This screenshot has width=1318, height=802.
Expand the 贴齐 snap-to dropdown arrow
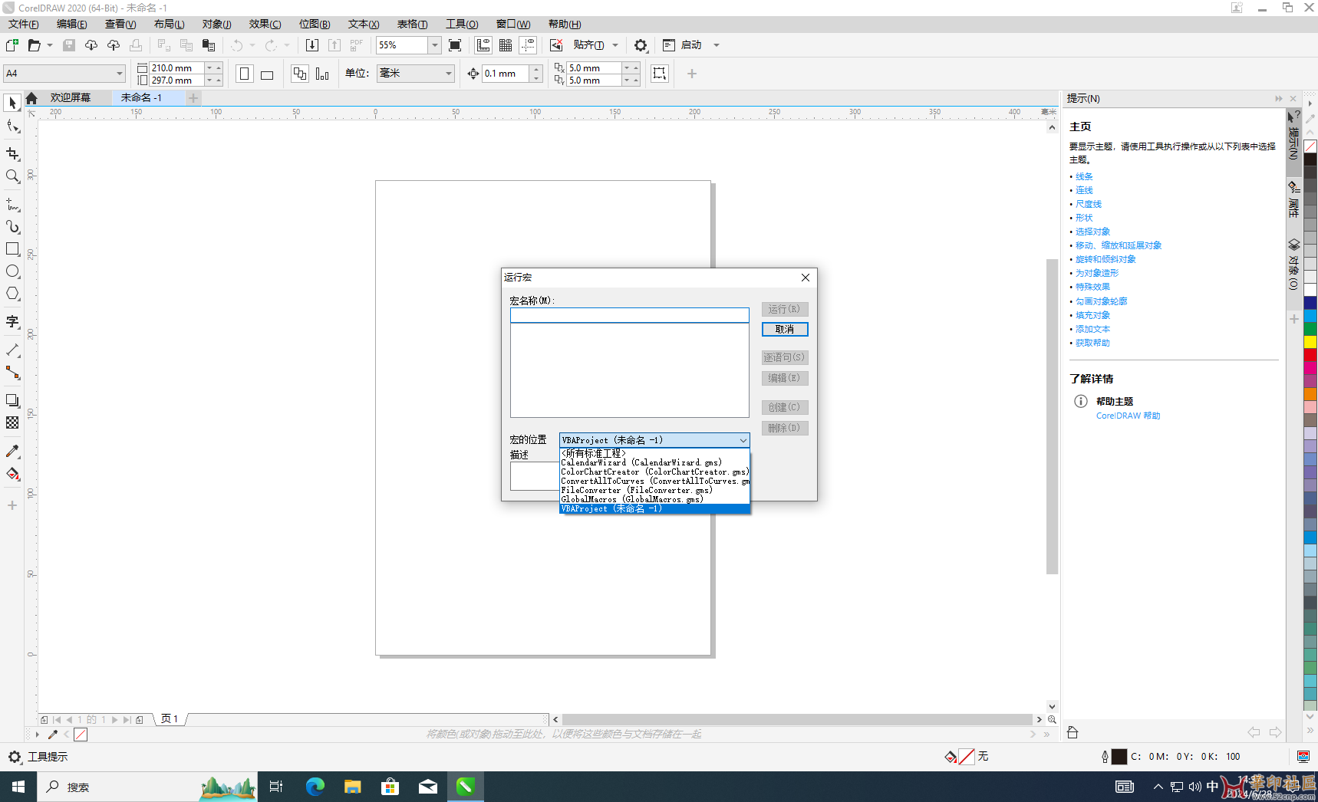click(x=615, y=45)
